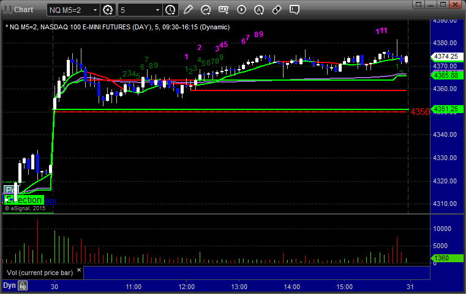Viewport: 466px width, 294px height.
Task: Click the 4351.25 green price marker
Action: 446,109
